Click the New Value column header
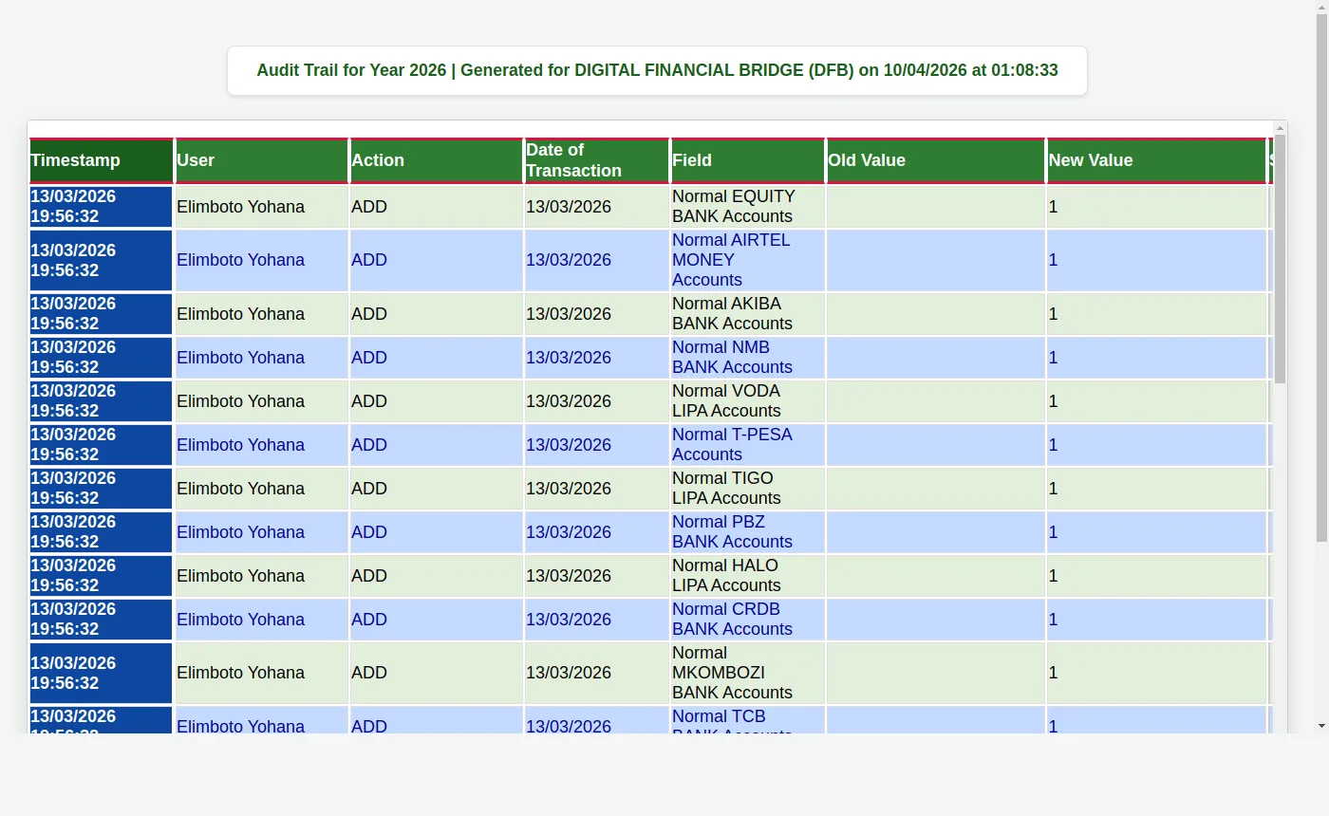Viewport: 1329px width, 816px height. click(x=1157, y=160)
